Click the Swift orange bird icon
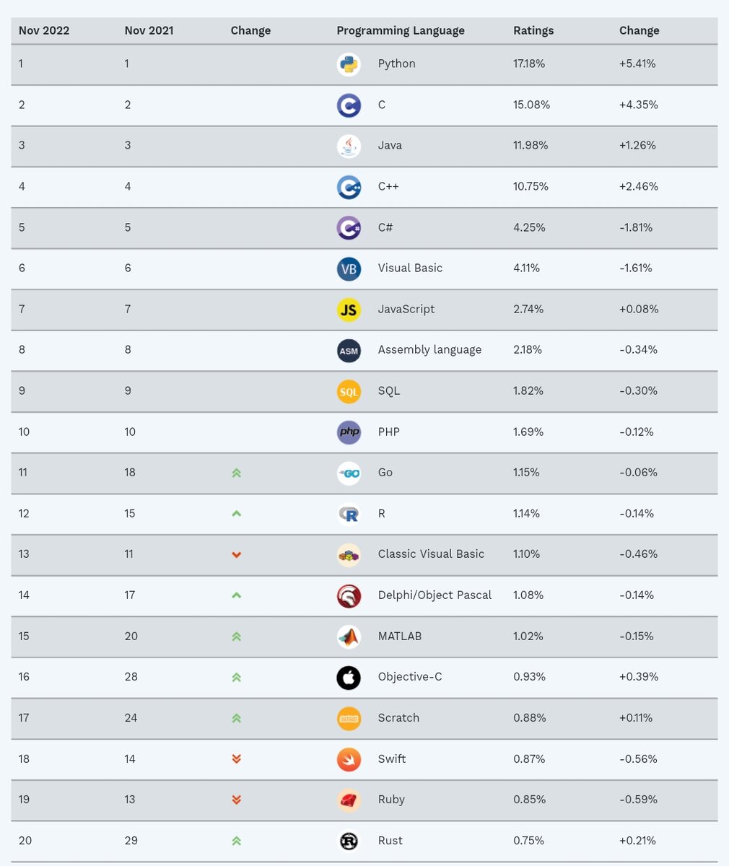The height and width of the screenshot is (866, 729). [x=349, y=759]
